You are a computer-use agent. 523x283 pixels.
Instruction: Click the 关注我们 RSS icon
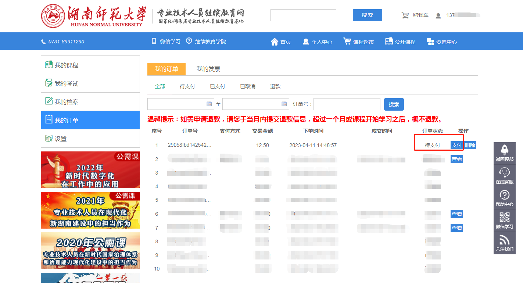(505, 240)
